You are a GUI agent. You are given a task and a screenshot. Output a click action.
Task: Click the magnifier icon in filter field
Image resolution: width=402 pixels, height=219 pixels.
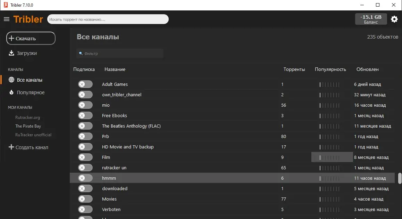(81, 54)
